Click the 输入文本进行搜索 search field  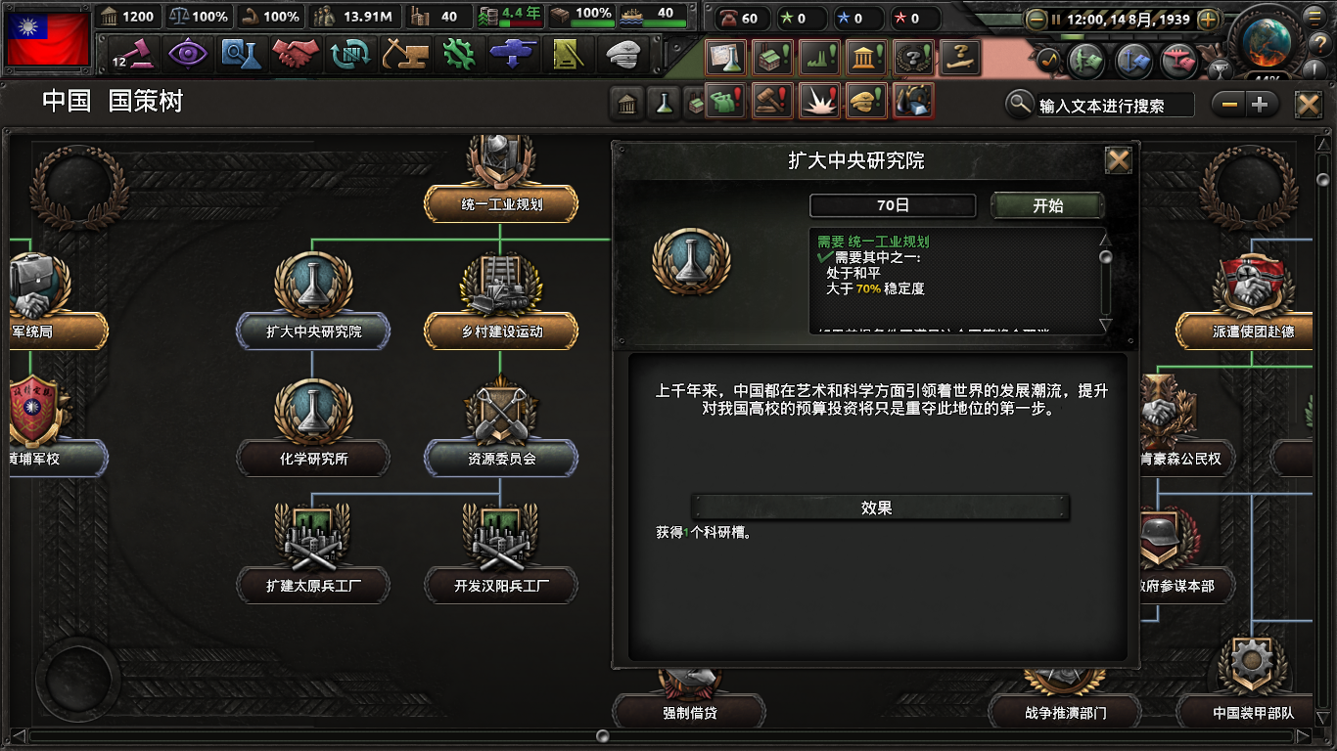(x=1115, y=105)
